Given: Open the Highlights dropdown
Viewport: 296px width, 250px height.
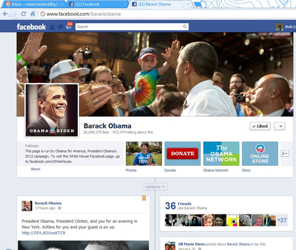Looking at the screenshot, I should (x=155, y=187).
